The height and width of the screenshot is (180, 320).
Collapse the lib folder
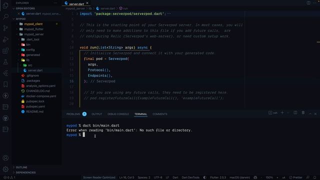27,60
